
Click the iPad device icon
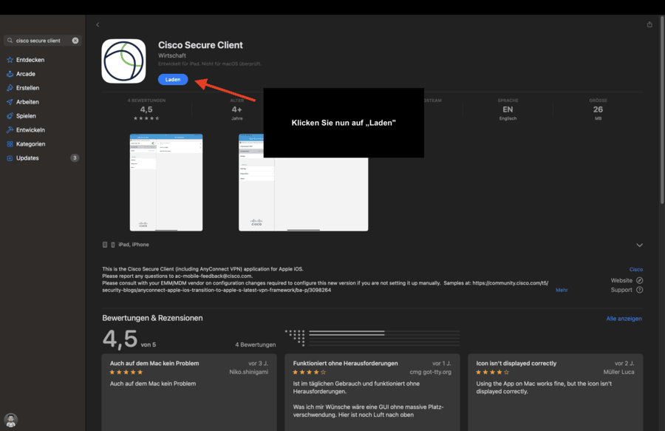coord(105,245)
